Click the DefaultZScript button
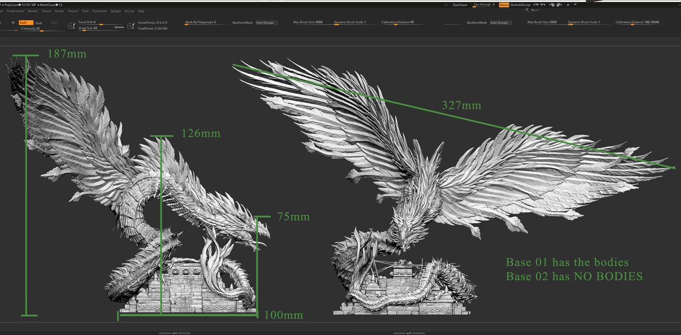681x335 pixels. click(520, 5)
